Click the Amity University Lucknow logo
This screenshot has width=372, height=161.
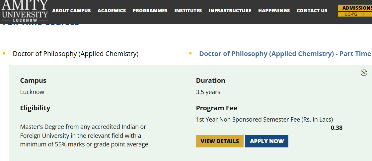(x=25, y=10)
